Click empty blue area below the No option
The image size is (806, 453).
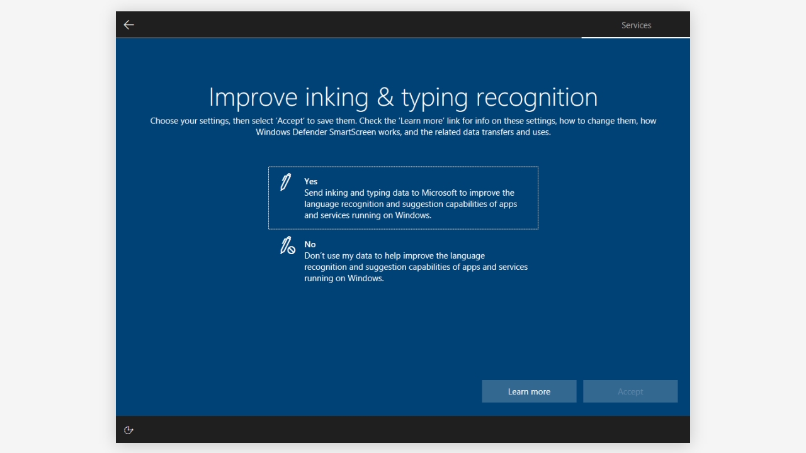point(403,333)
